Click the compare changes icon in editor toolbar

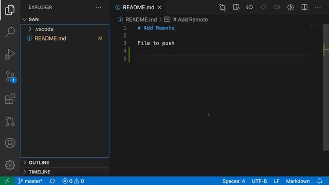pos(222,7)
